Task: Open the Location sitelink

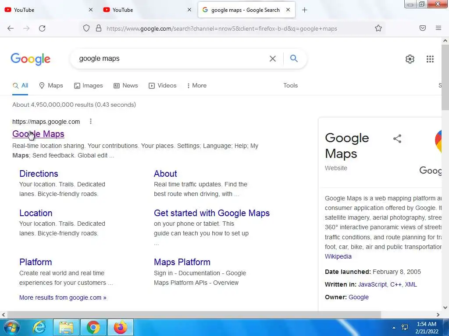Action: coord(36,213)
